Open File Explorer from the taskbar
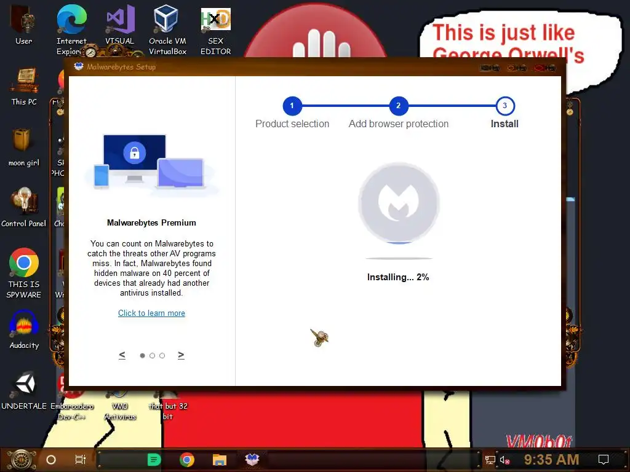The height and width of the screenshot is (472, 630). [x=220, y=460]
